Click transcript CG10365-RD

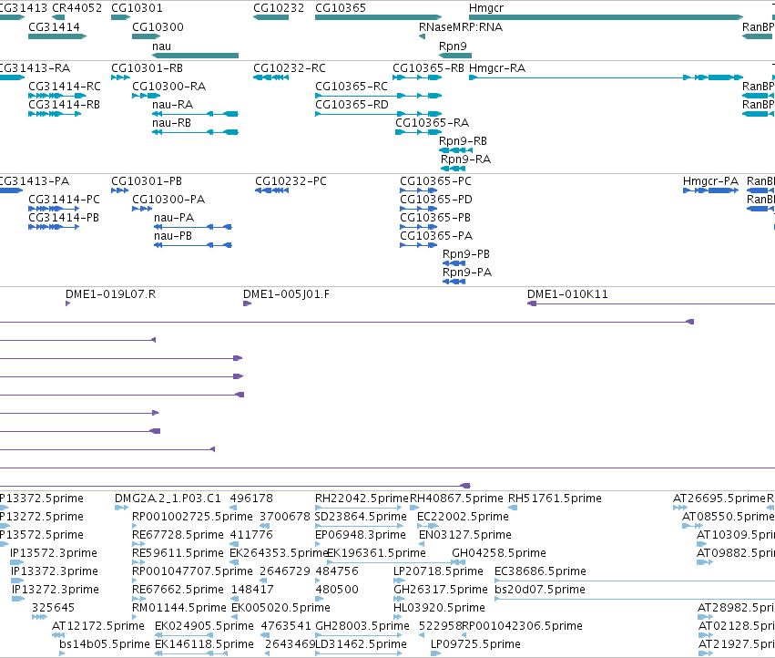[378, 114]
